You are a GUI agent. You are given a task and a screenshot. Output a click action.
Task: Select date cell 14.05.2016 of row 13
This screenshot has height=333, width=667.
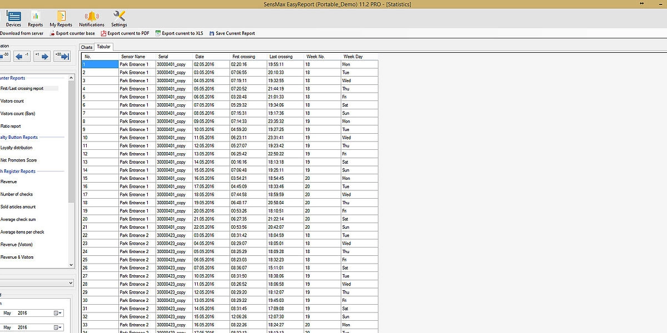point(211,162)
